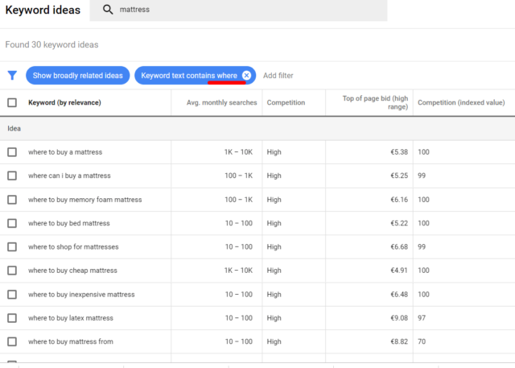Click the €5.22 bid value
This screenshot has height=368, width=515.
click(399, 223)
